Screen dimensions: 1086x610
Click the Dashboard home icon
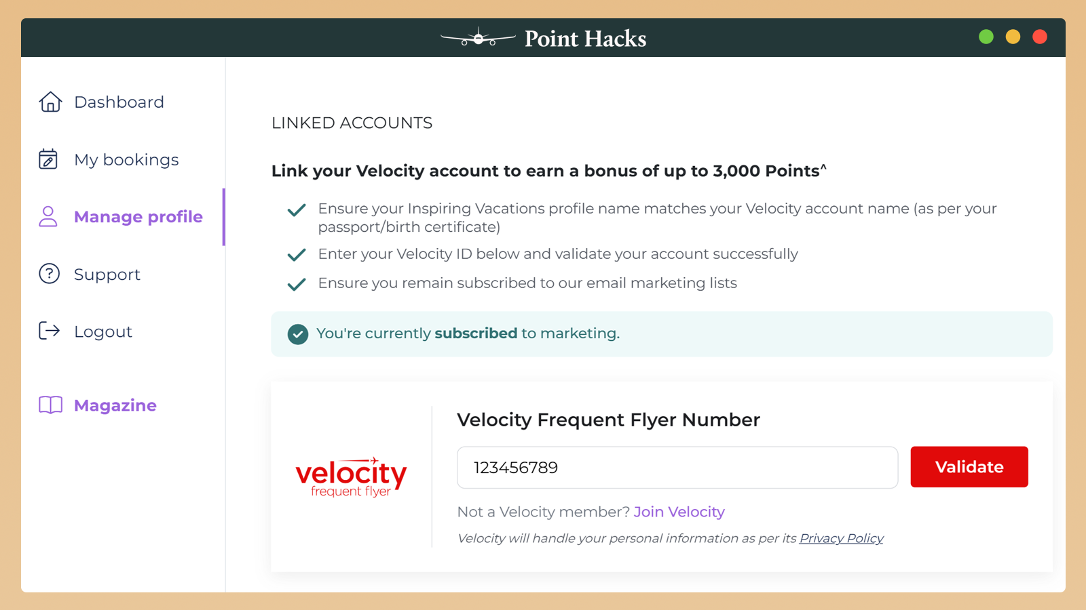pyautogui.click(x=50, y=102)
